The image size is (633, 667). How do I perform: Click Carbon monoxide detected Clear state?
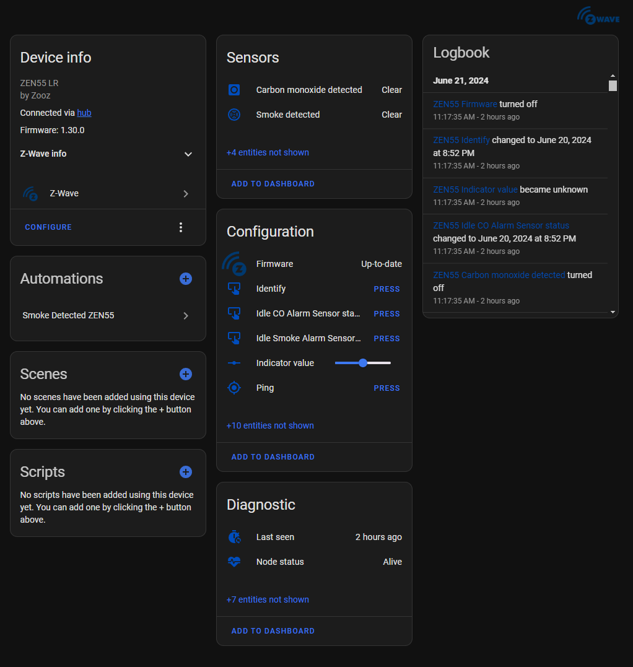392,90
